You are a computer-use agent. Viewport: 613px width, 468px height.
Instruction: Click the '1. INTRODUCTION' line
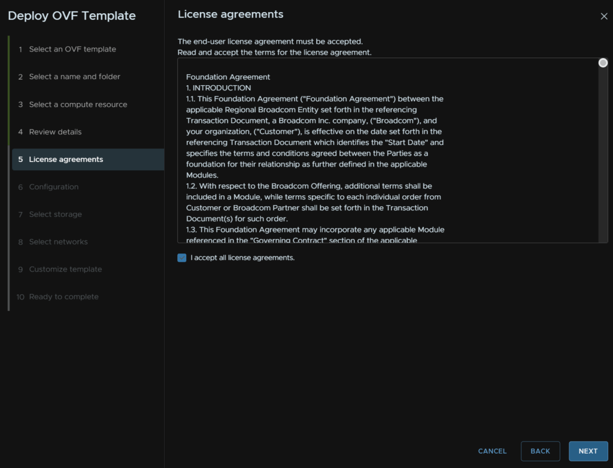click(219, 88)
